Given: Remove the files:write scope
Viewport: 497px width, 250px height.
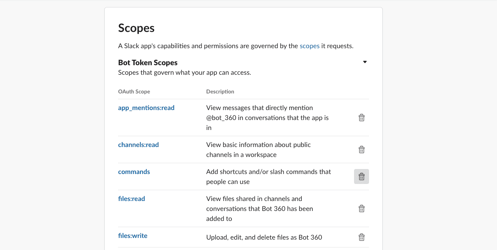Looking at the screenshot, I should coord(362,238).
